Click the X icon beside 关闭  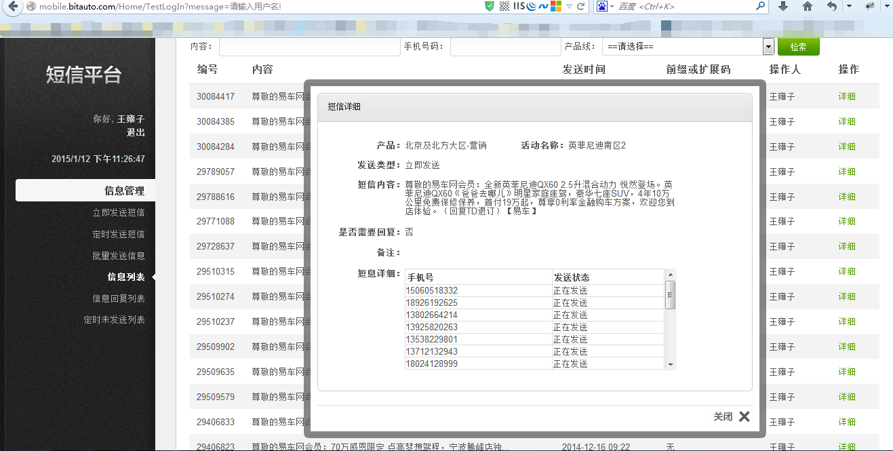745,416
